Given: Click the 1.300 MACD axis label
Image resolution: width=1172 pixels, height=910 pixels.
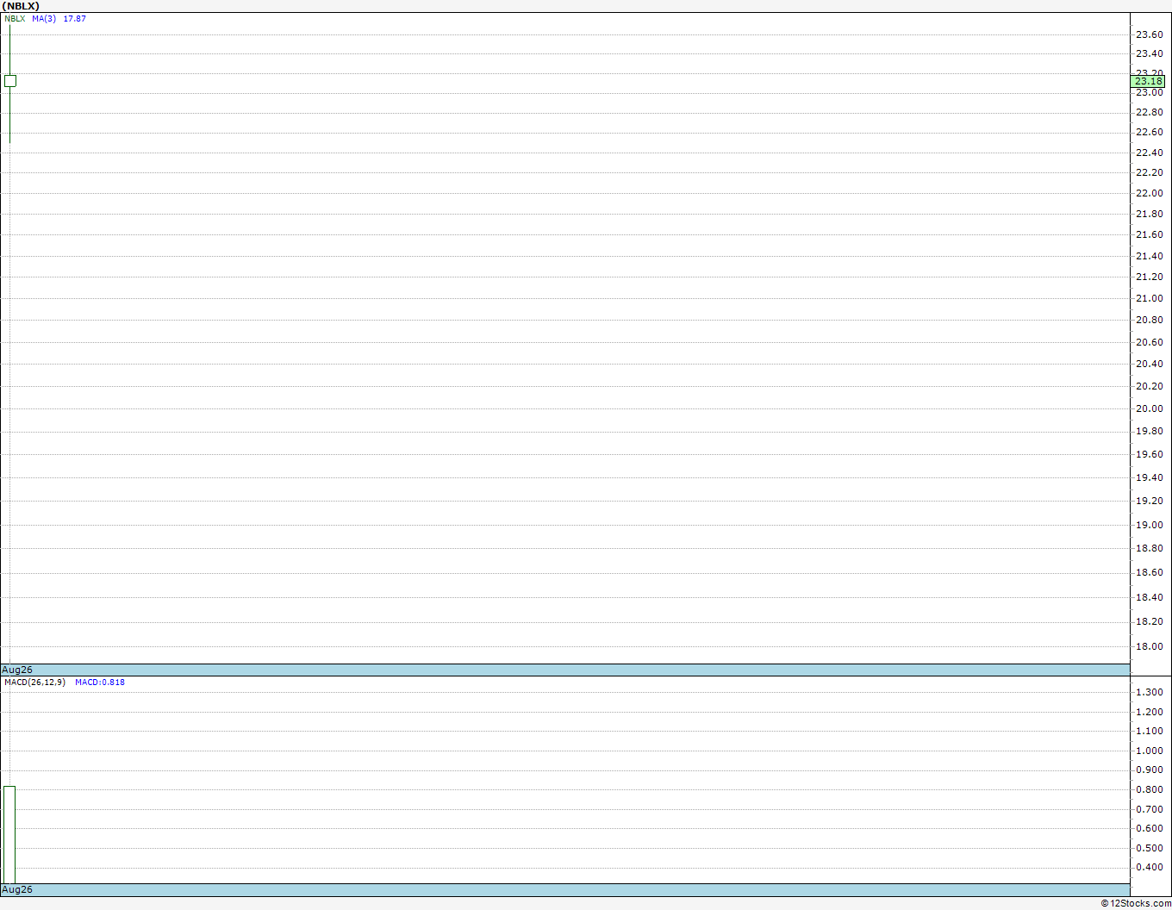Looking at the screenshot, I should [x=1150, y=692].
